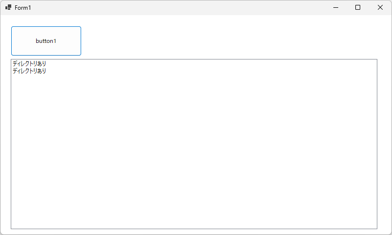
Task: Click the あり characters in the first line
Action: click(x=42, y=63)
